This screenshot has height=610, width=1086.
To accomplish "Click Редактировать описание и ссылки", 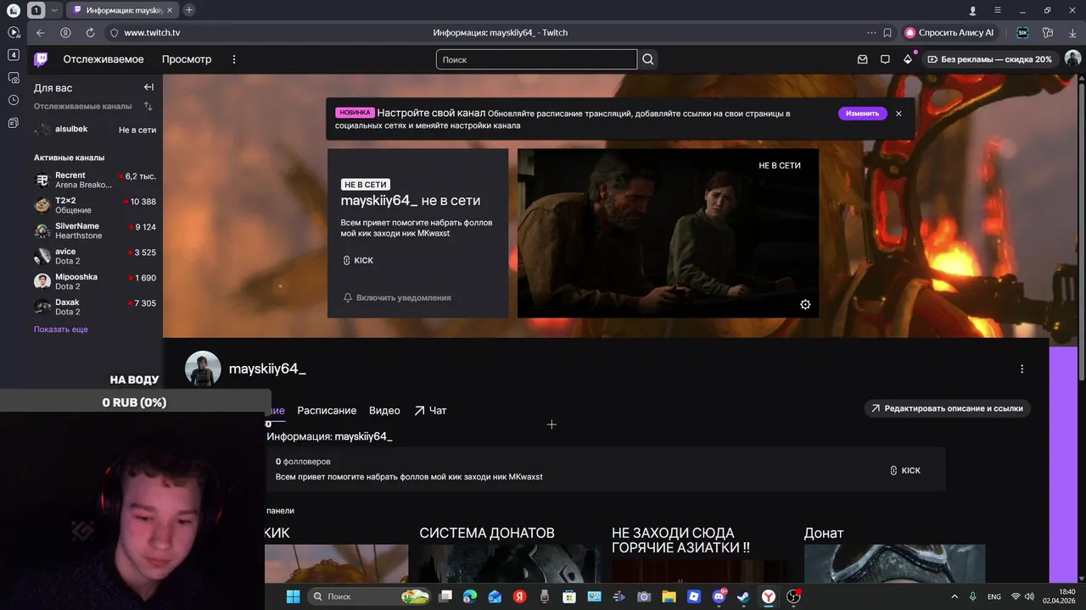I will [947, 408].
